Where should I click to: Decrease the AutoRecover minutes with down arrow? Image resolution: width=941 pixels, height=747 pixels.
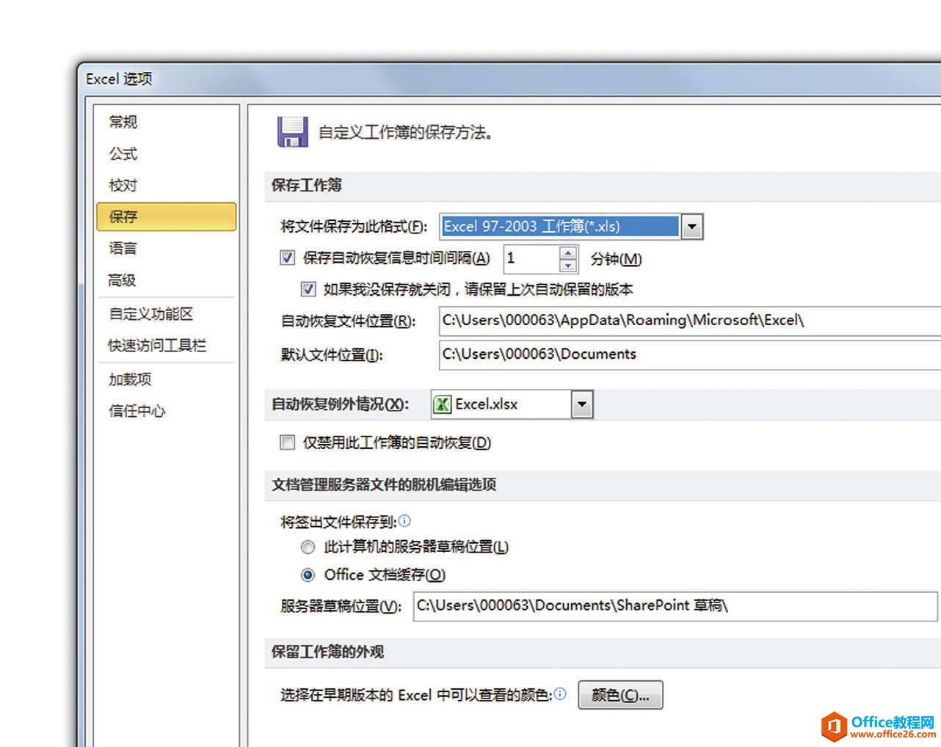(568, 265)
